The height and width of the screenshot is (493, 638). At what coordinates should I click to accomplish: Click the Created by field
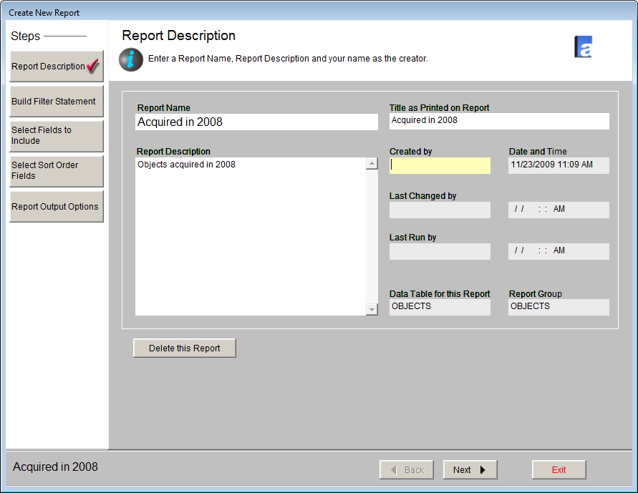coord(440,165)
